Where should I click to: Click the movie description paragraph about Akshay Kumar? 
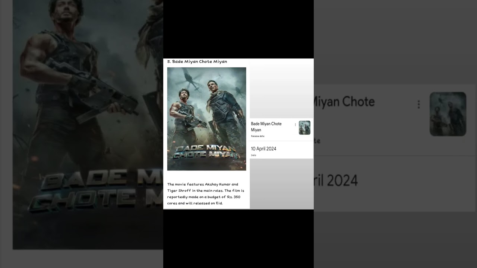tap(206, 194)
